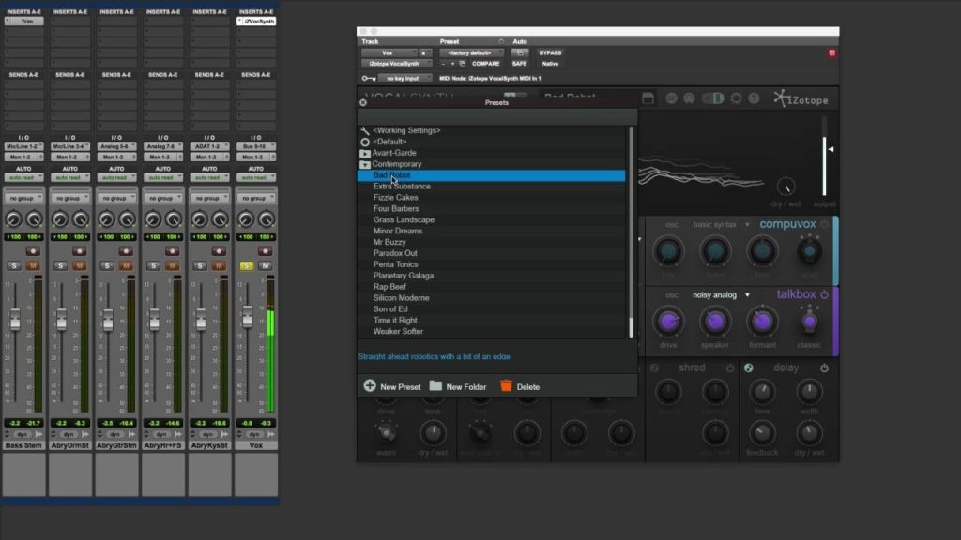This screenshot has height=540, width=961.
Task: Click the delay module sync icon
Action: 748,367
